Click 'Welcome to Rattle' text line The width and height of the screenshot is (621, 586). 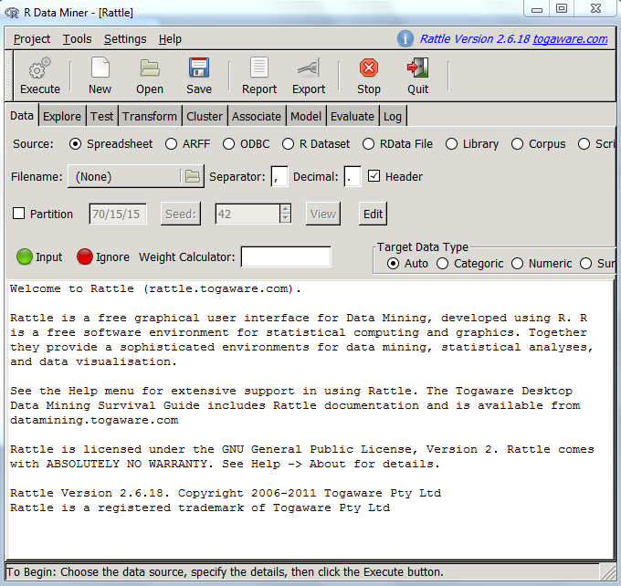155,288
